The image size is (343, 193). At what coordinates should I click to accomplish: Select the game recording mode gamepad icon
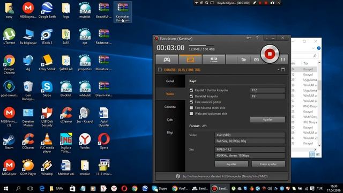coord(167,60)
